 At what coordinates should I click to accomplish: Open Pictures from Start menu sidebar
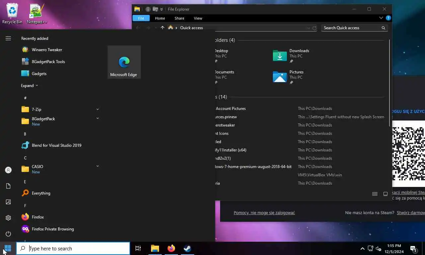8,202
